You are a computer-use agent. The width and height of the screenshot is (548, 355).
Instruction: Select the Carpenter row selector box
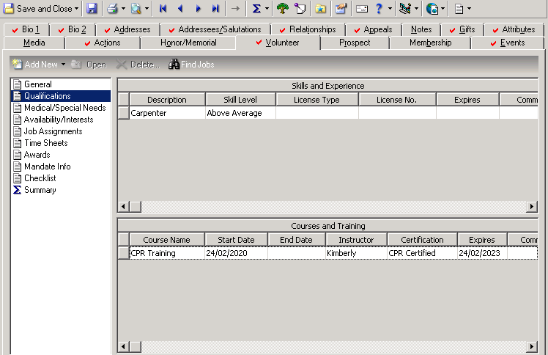coord(123,113)
